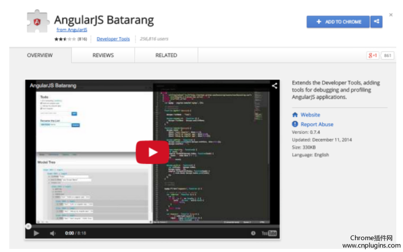Click the AngularJS Batarang heading title
This screenshot has width=403, height=252.
pos(104,20)
